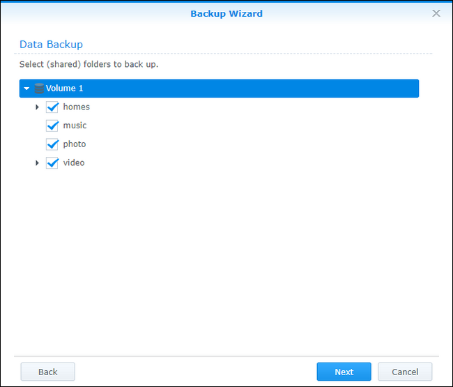Collapse the Volume 1 tree node

point(26,89)
